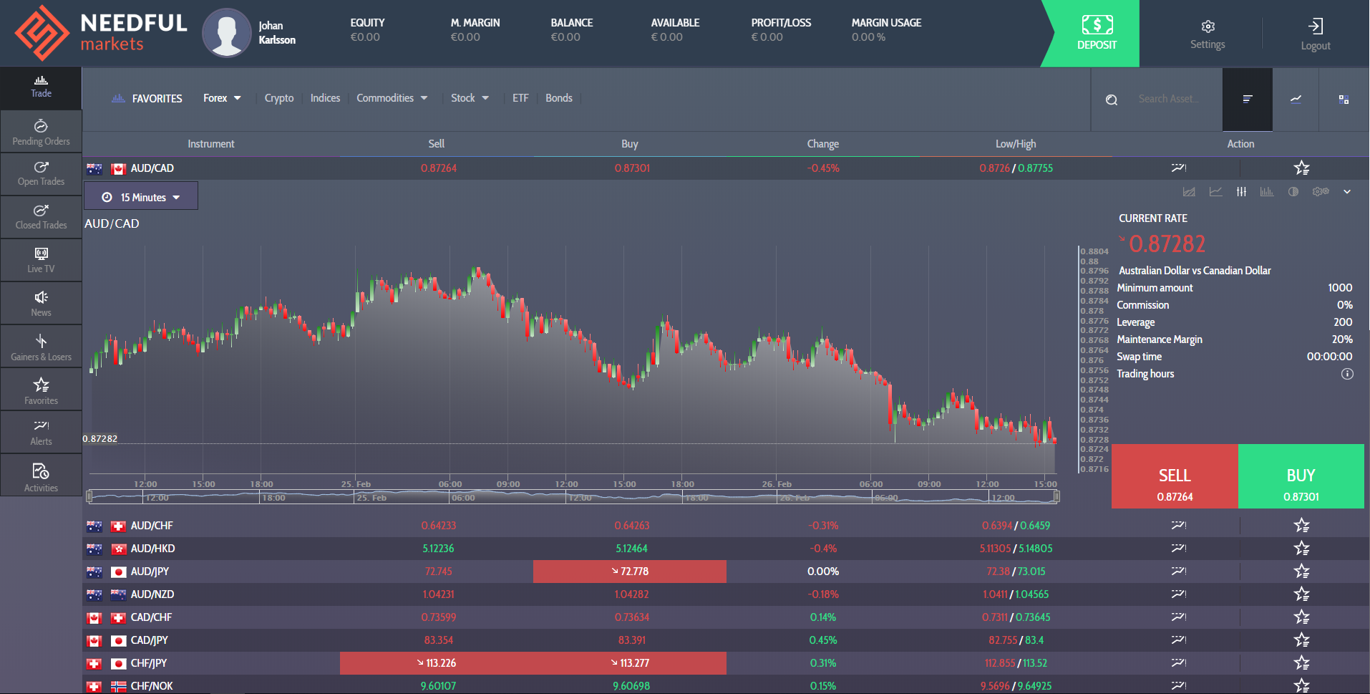Screen dimensions: 1370x694
Task: Switch chart to line chart type
Action: (x=1215, y=192)
